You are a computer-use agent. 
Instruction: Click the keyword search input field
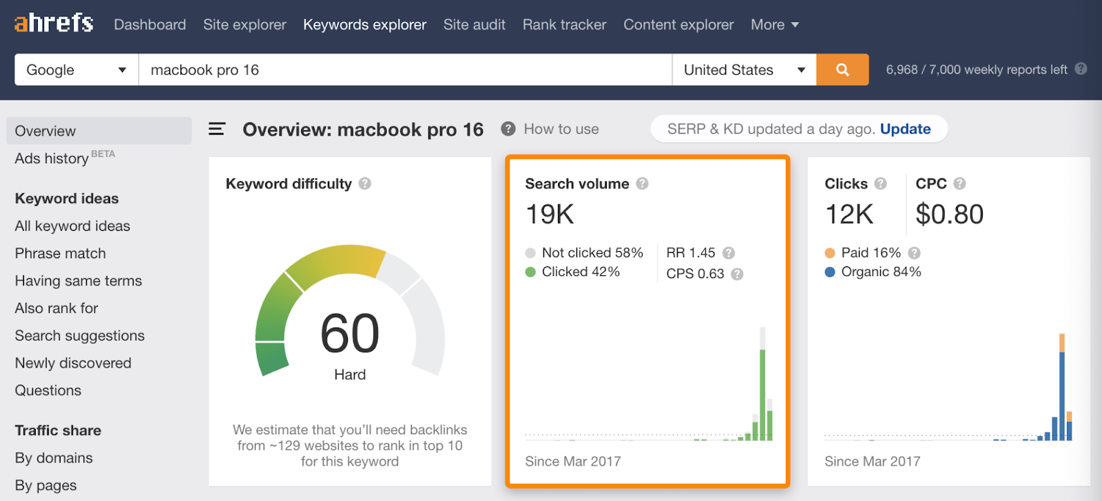point(405,70)
